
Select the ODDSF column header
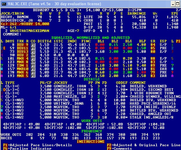122,83
